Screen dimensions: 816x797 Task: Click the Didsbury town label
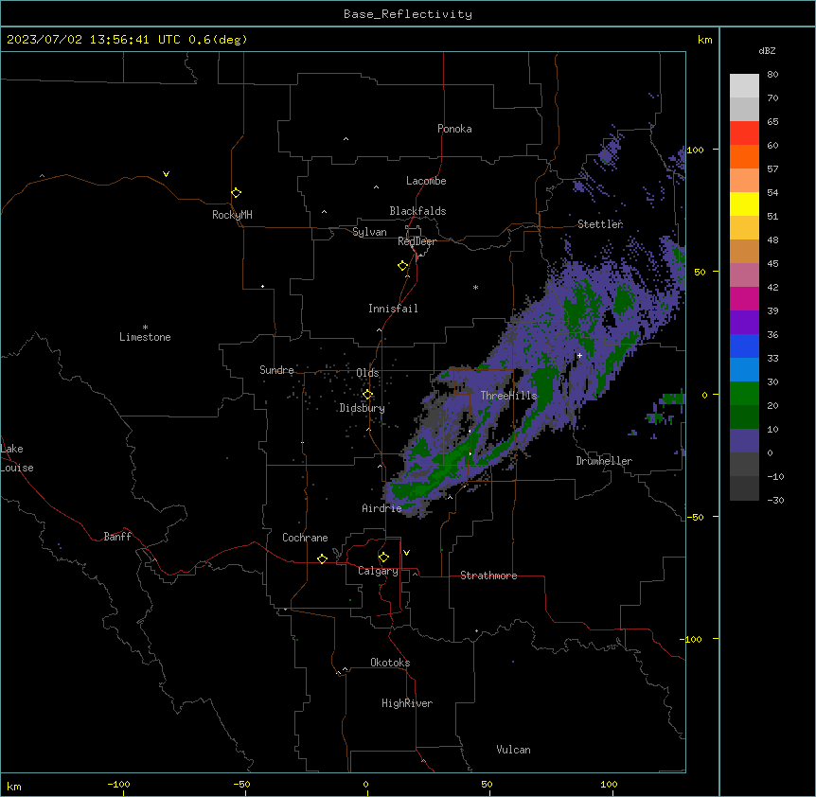click(x=362, y=408)
